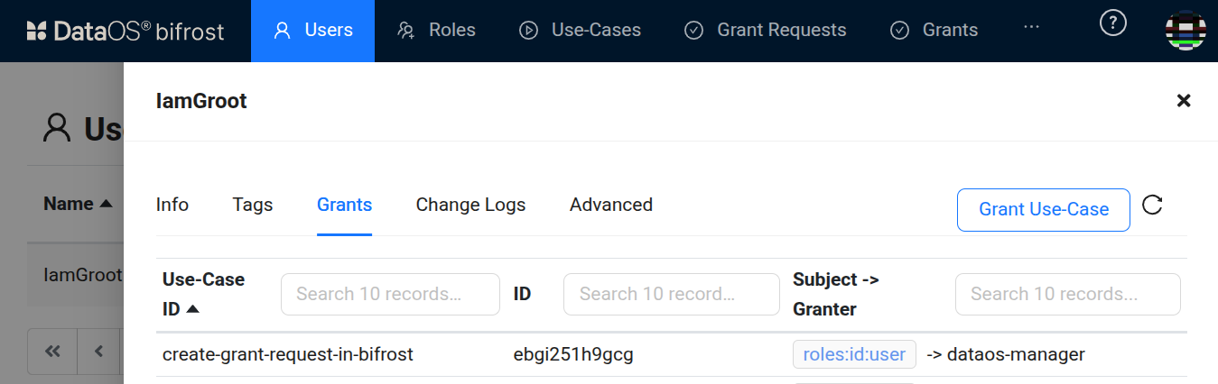The width and height of the screenshot is (1218, 384).
Task: Go to previous page chevron
Action: [99, 352]
